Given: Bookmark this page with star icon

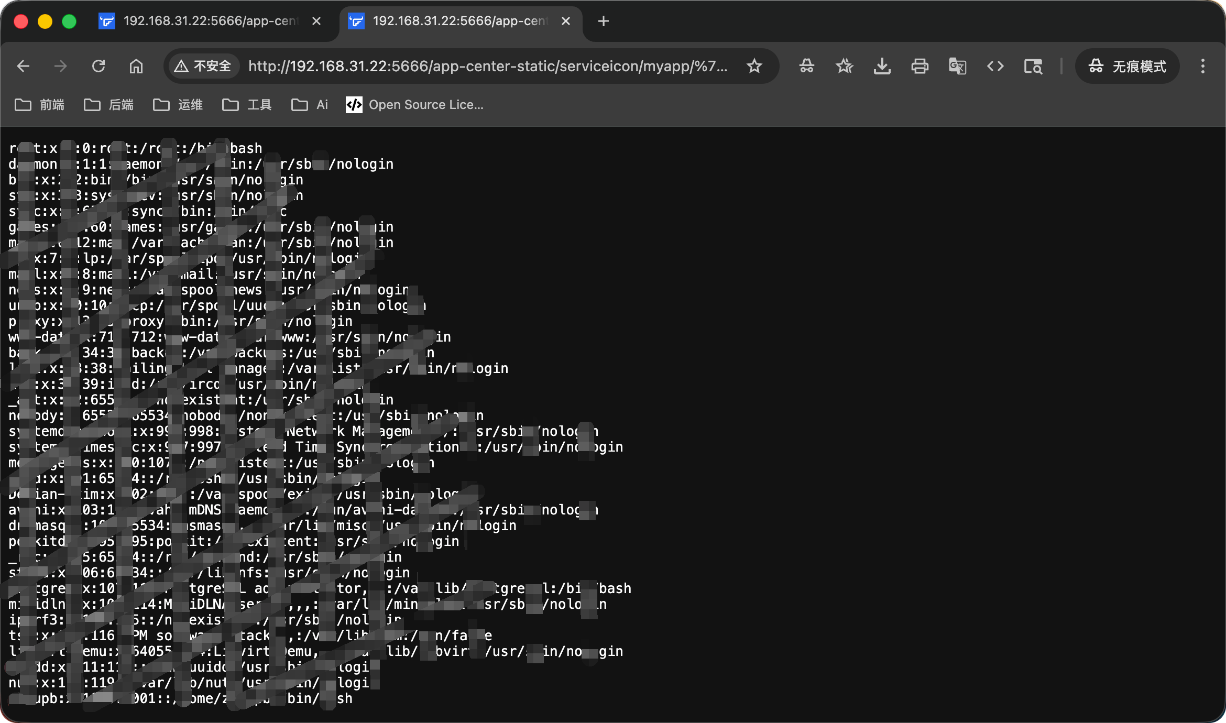Looking at the screenshot, I should coord(754,66).
